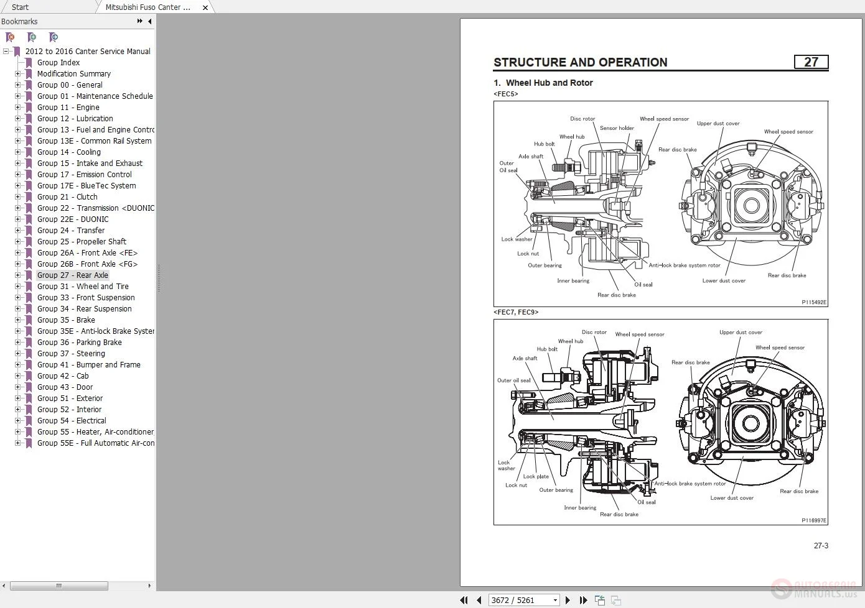Click the bookmarks scrollbar right arrow

coord(149,586)
